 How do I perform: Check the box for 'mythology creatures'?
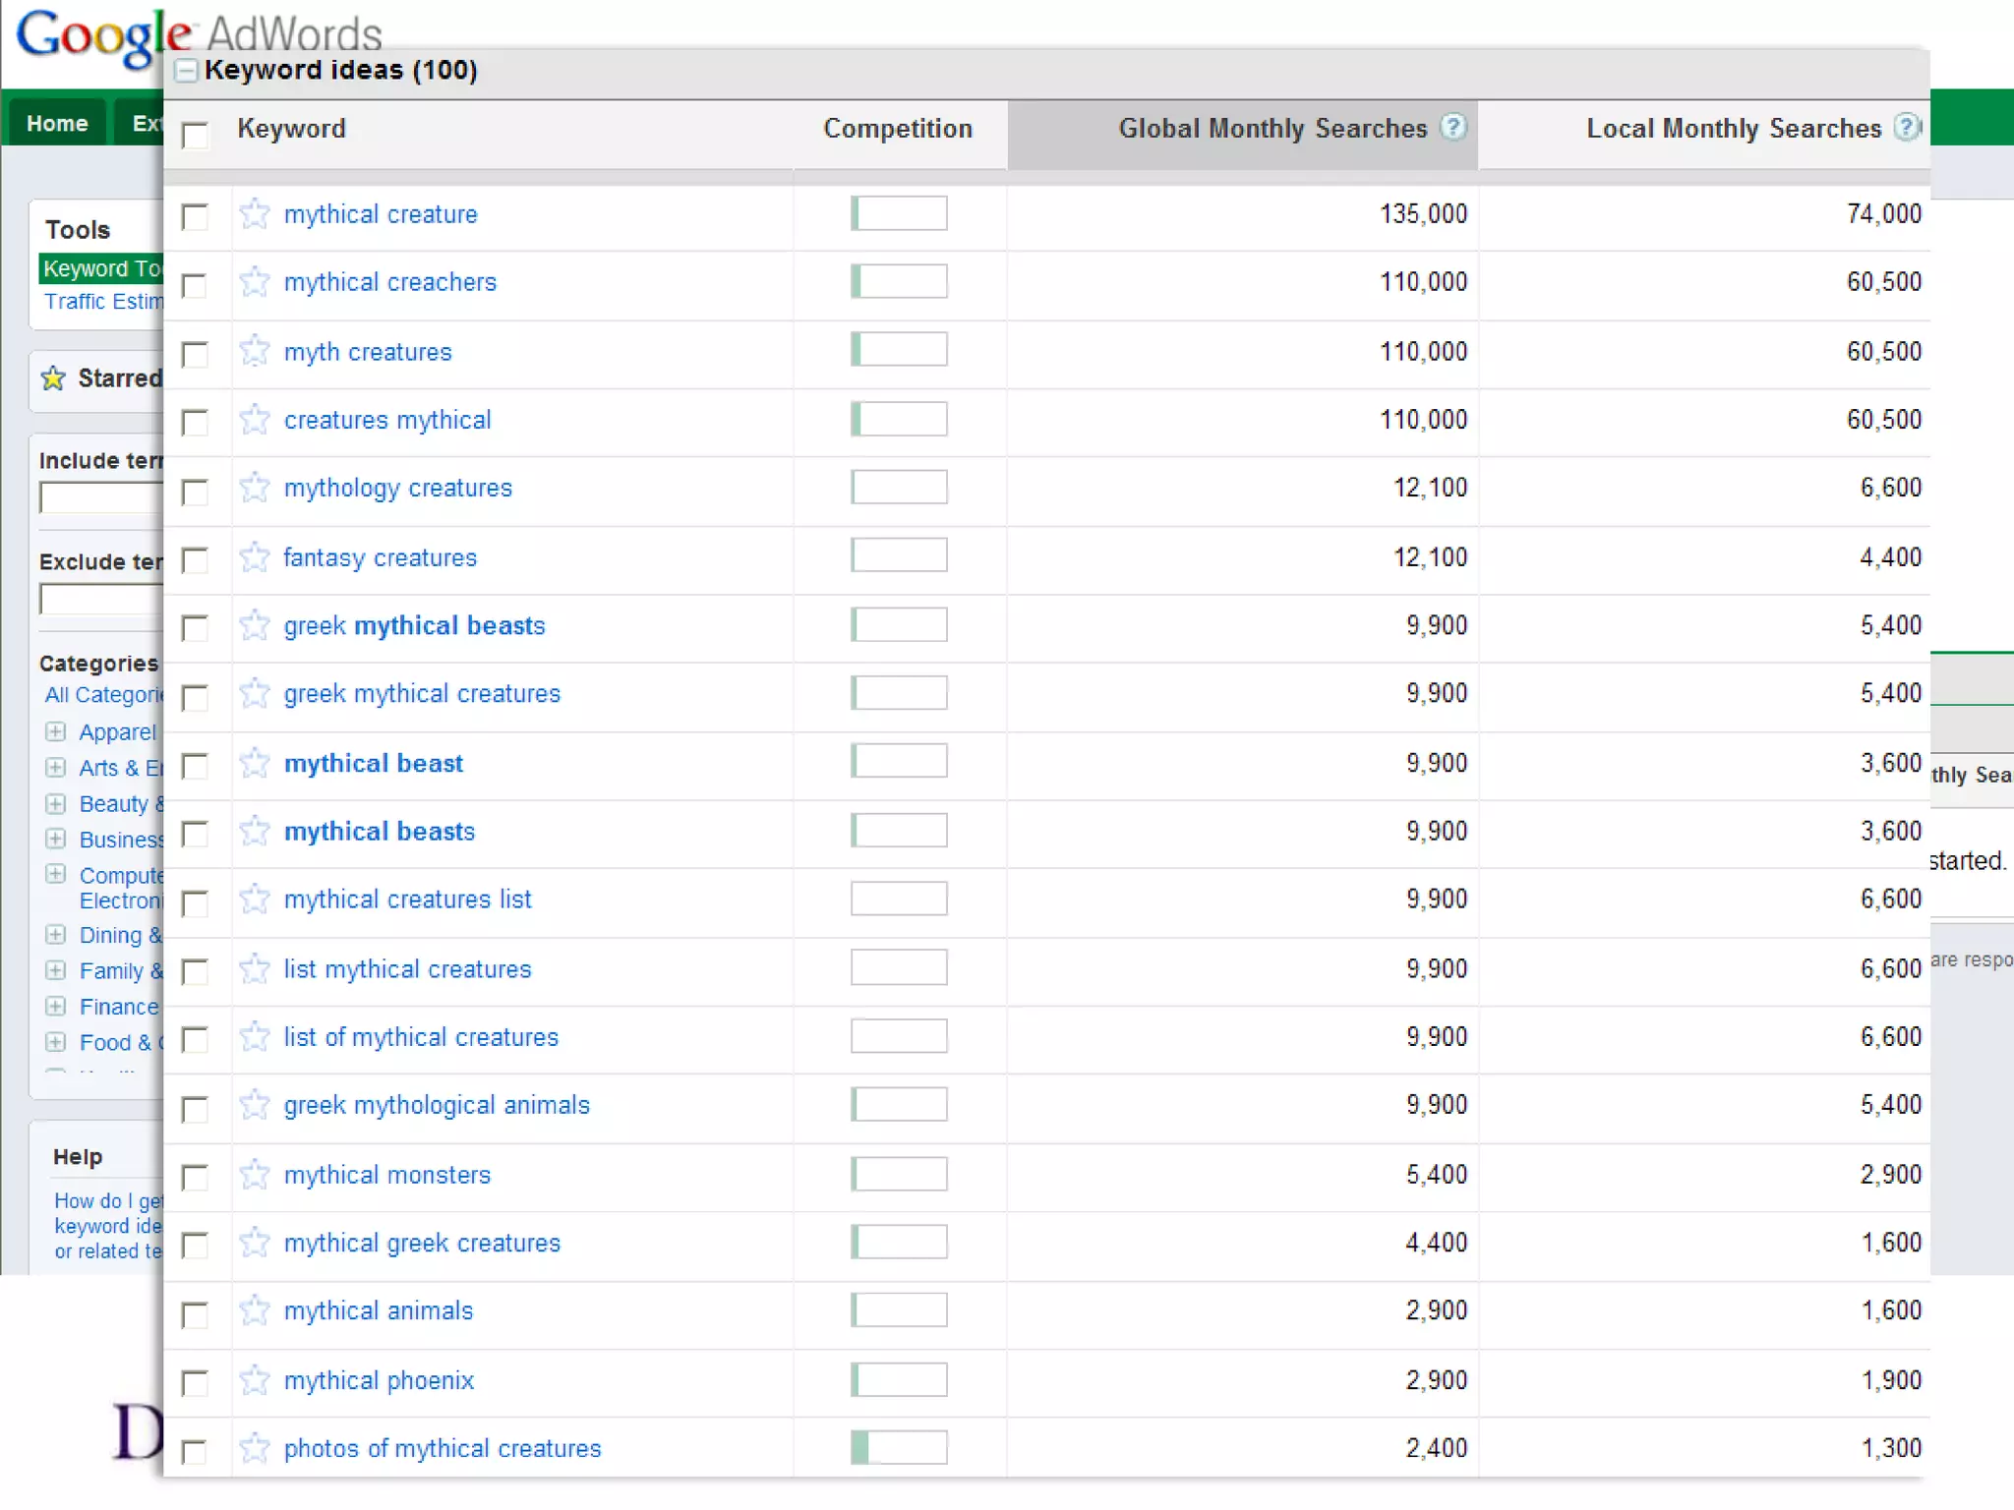coord(195,493)
